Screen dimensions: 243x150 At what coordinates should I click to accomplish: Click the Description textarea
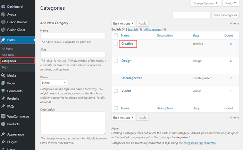click(73, 123)
